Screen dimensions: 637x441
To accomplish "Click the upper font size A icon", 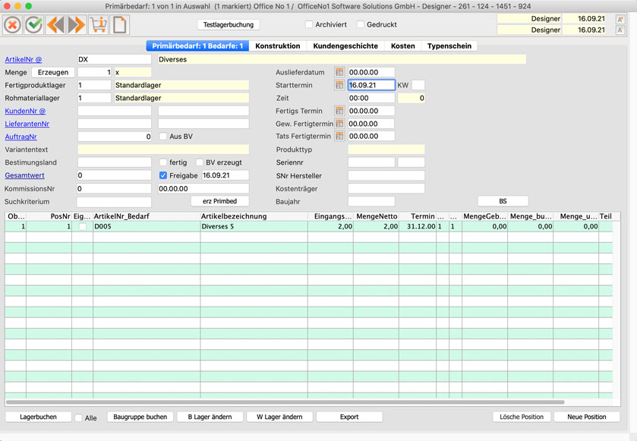I will [620, 19].
